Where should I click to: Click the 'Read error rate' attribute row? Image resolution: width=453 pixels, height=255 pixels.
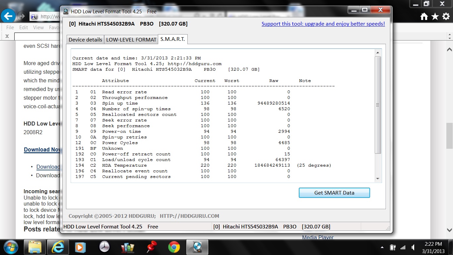(124, 92)
